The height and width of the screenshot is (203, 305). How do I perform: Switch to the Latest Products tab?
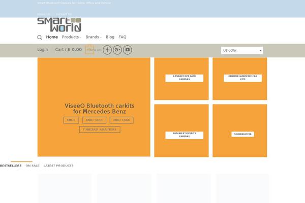coord(58,166)
